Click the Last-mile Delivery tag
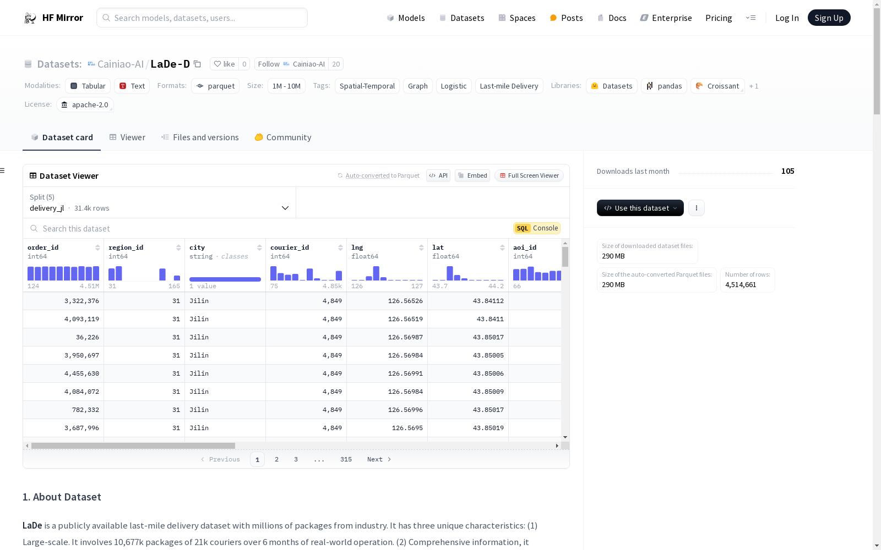This screenshot has height=550, width=881. [x=509, y=86]
